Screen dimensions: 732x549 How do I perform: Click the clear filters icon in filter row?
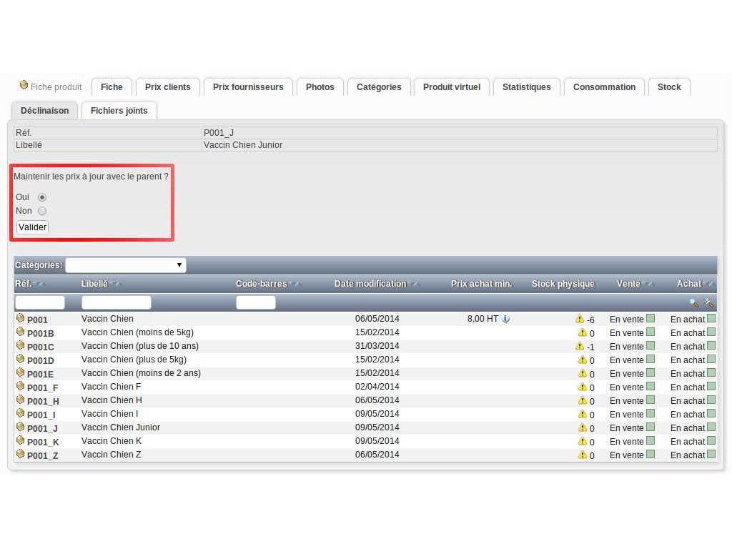click(x=708, y=303)
